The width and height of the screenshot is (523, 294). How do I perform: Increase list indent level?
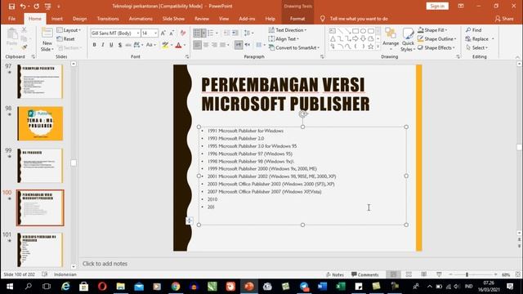235,33
